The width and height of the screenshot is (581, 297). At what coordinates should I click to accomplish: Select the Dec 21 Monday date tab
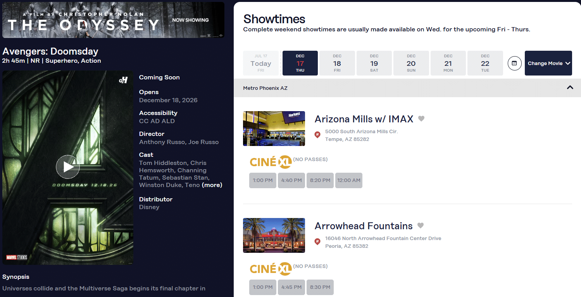coord(448,63)
